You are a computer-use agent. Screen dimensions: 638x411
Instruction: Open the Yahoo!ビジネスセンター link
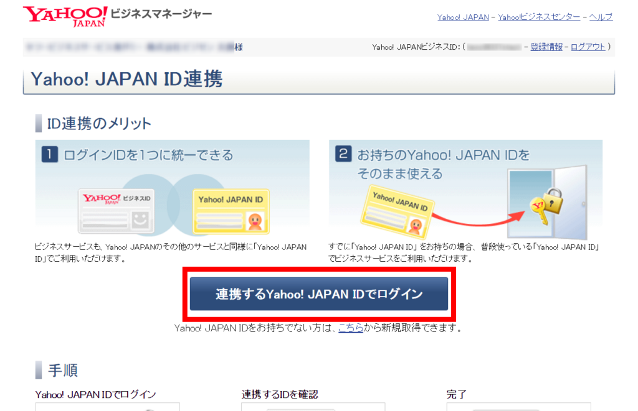pos(539,17)
